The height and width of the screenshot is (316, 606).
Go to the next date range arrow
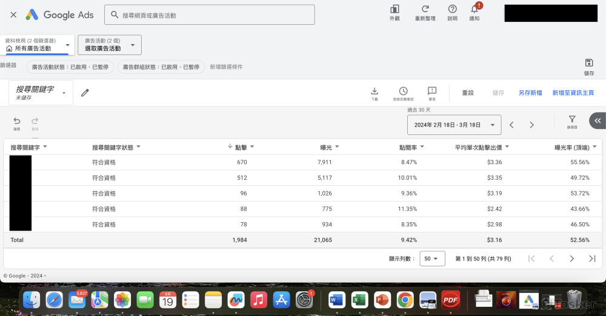tap(532, 125)
